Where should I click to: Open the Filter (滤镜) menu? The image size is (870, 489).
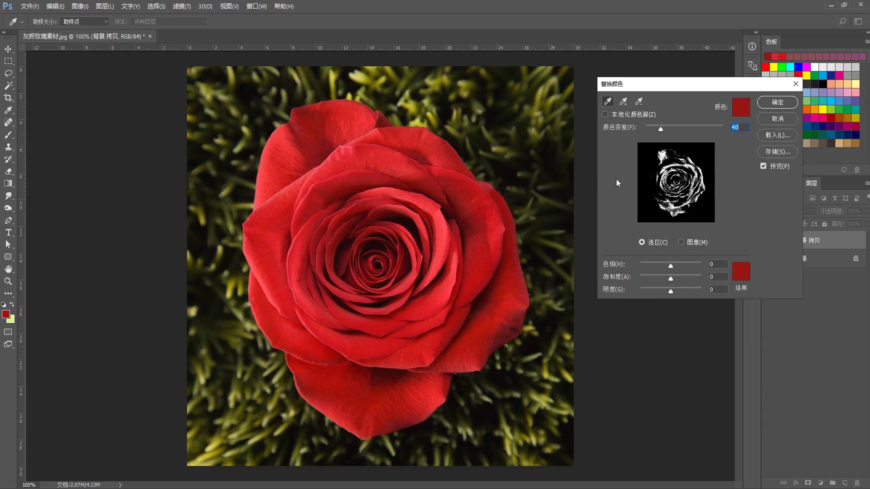181,6
